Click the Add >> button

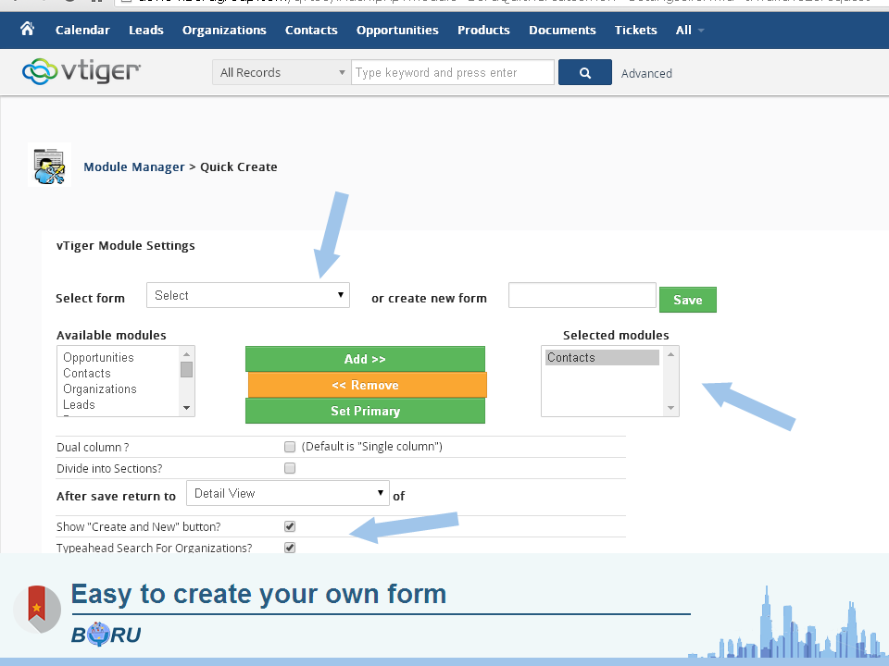[x=365, y=359]
